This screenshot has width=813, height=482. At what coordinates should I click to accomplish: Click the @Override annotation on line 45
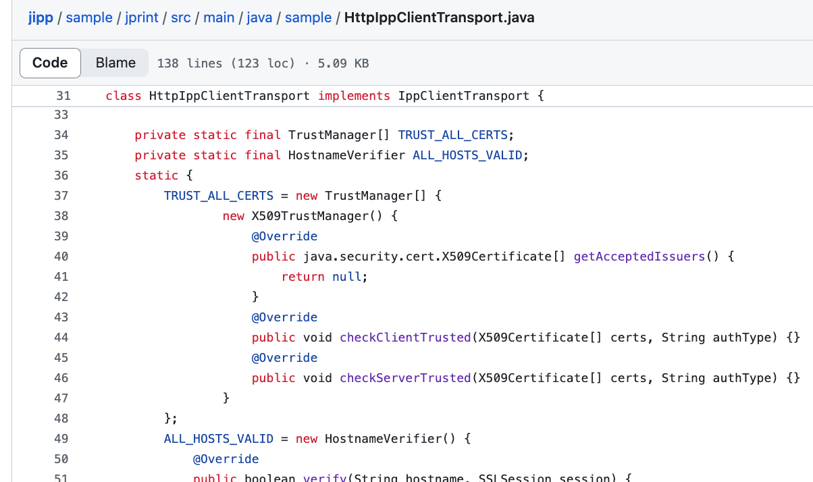coord(284,358)
